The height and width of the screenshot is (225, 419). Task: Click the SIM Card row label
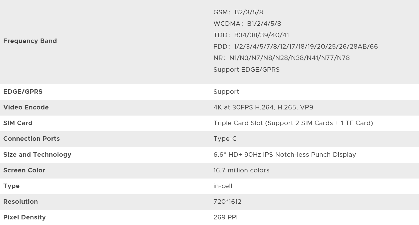point(18,123)
